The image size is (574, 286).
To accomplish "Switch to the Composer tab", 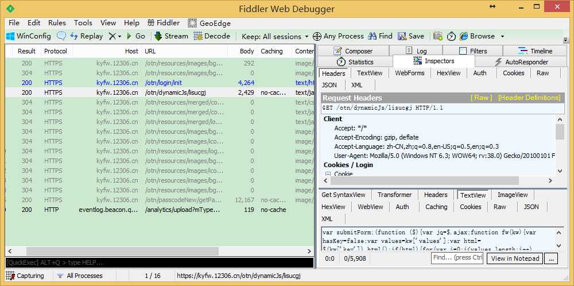I will 353,51.
